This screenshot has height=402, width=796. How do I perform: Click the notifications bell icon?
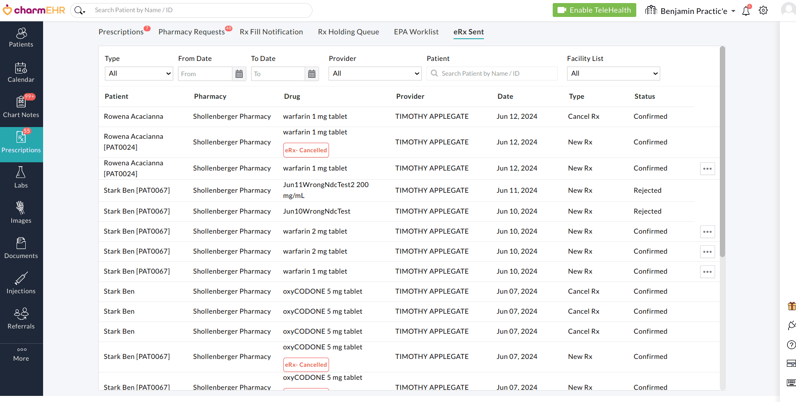coord(746,11)
